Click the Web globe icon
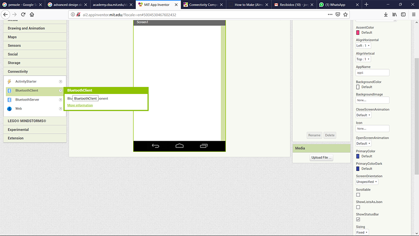Screen dimensions: 419x236 pyautogui.click(x=9, y=109)
